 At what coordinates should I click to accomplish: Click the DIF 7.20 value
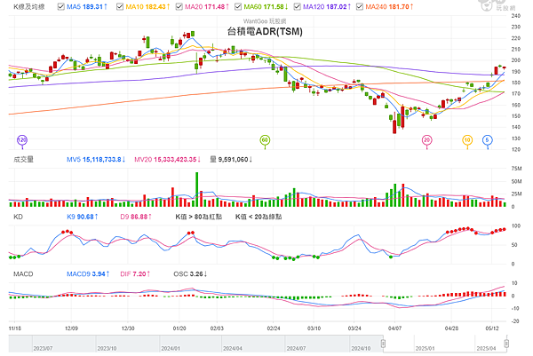(135, 273)
